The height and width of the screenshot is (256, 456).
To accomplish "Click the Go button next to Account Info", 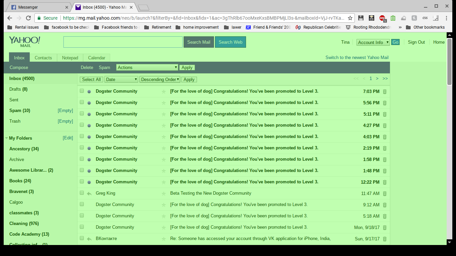I will (395, 42).
